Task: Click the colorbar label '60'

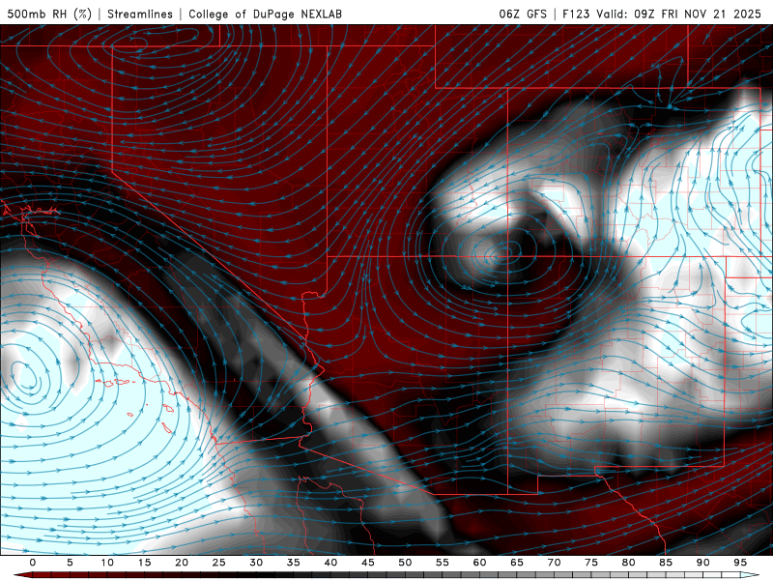Action: click(479, 563)
